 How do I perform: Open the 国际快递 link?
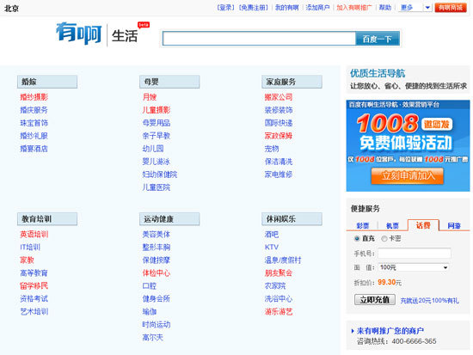[x=279, y=123]
